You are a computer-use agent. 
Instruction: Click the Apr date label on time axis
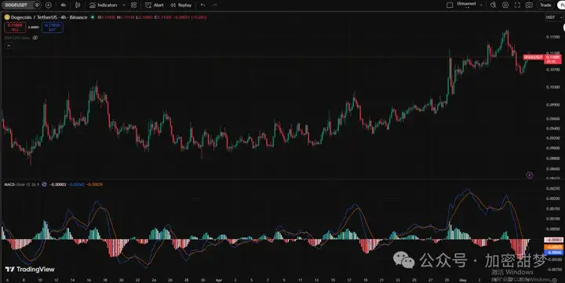tap(218, 280)
